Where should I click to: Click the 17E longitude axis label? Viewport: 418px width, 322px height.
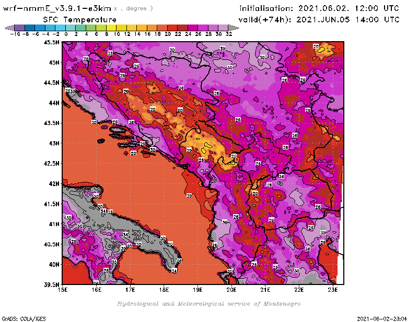(x=130, y=290)
